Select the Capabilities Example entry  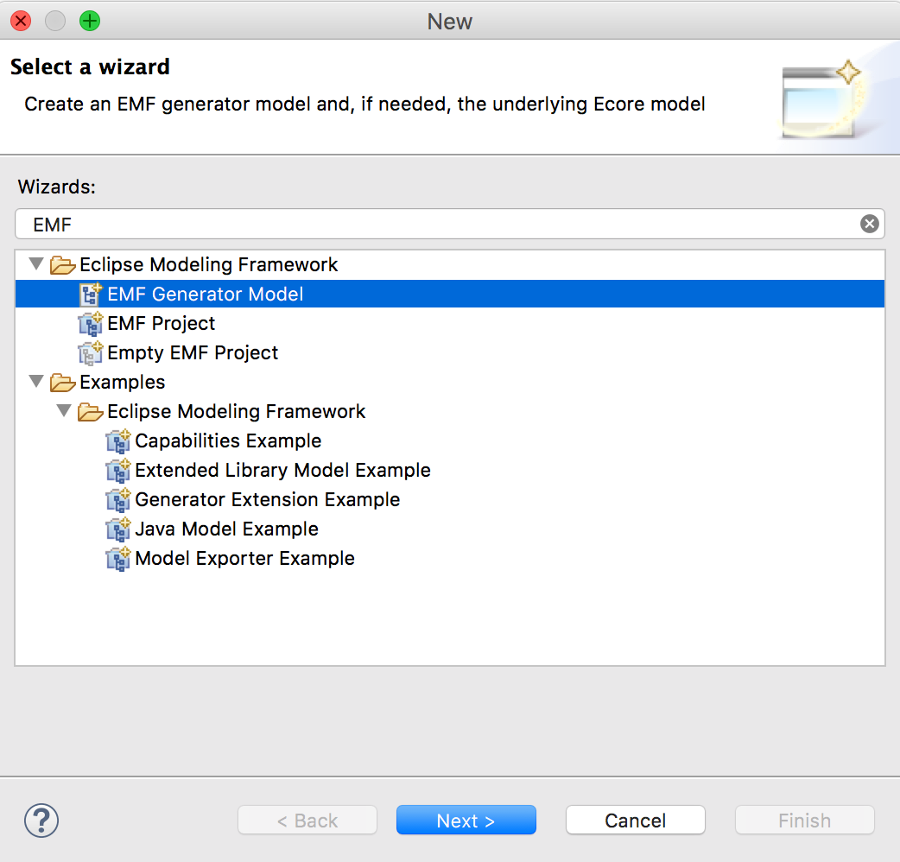pyautogui.click(x=228, y=441)
